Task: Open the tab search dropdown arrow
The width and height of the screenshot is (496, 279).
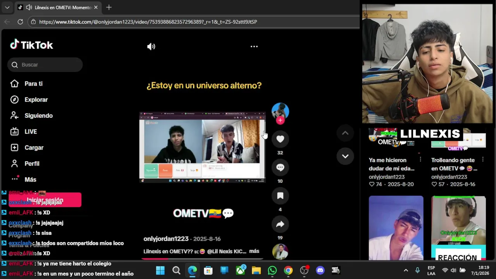Action: [x=7, y=7]
